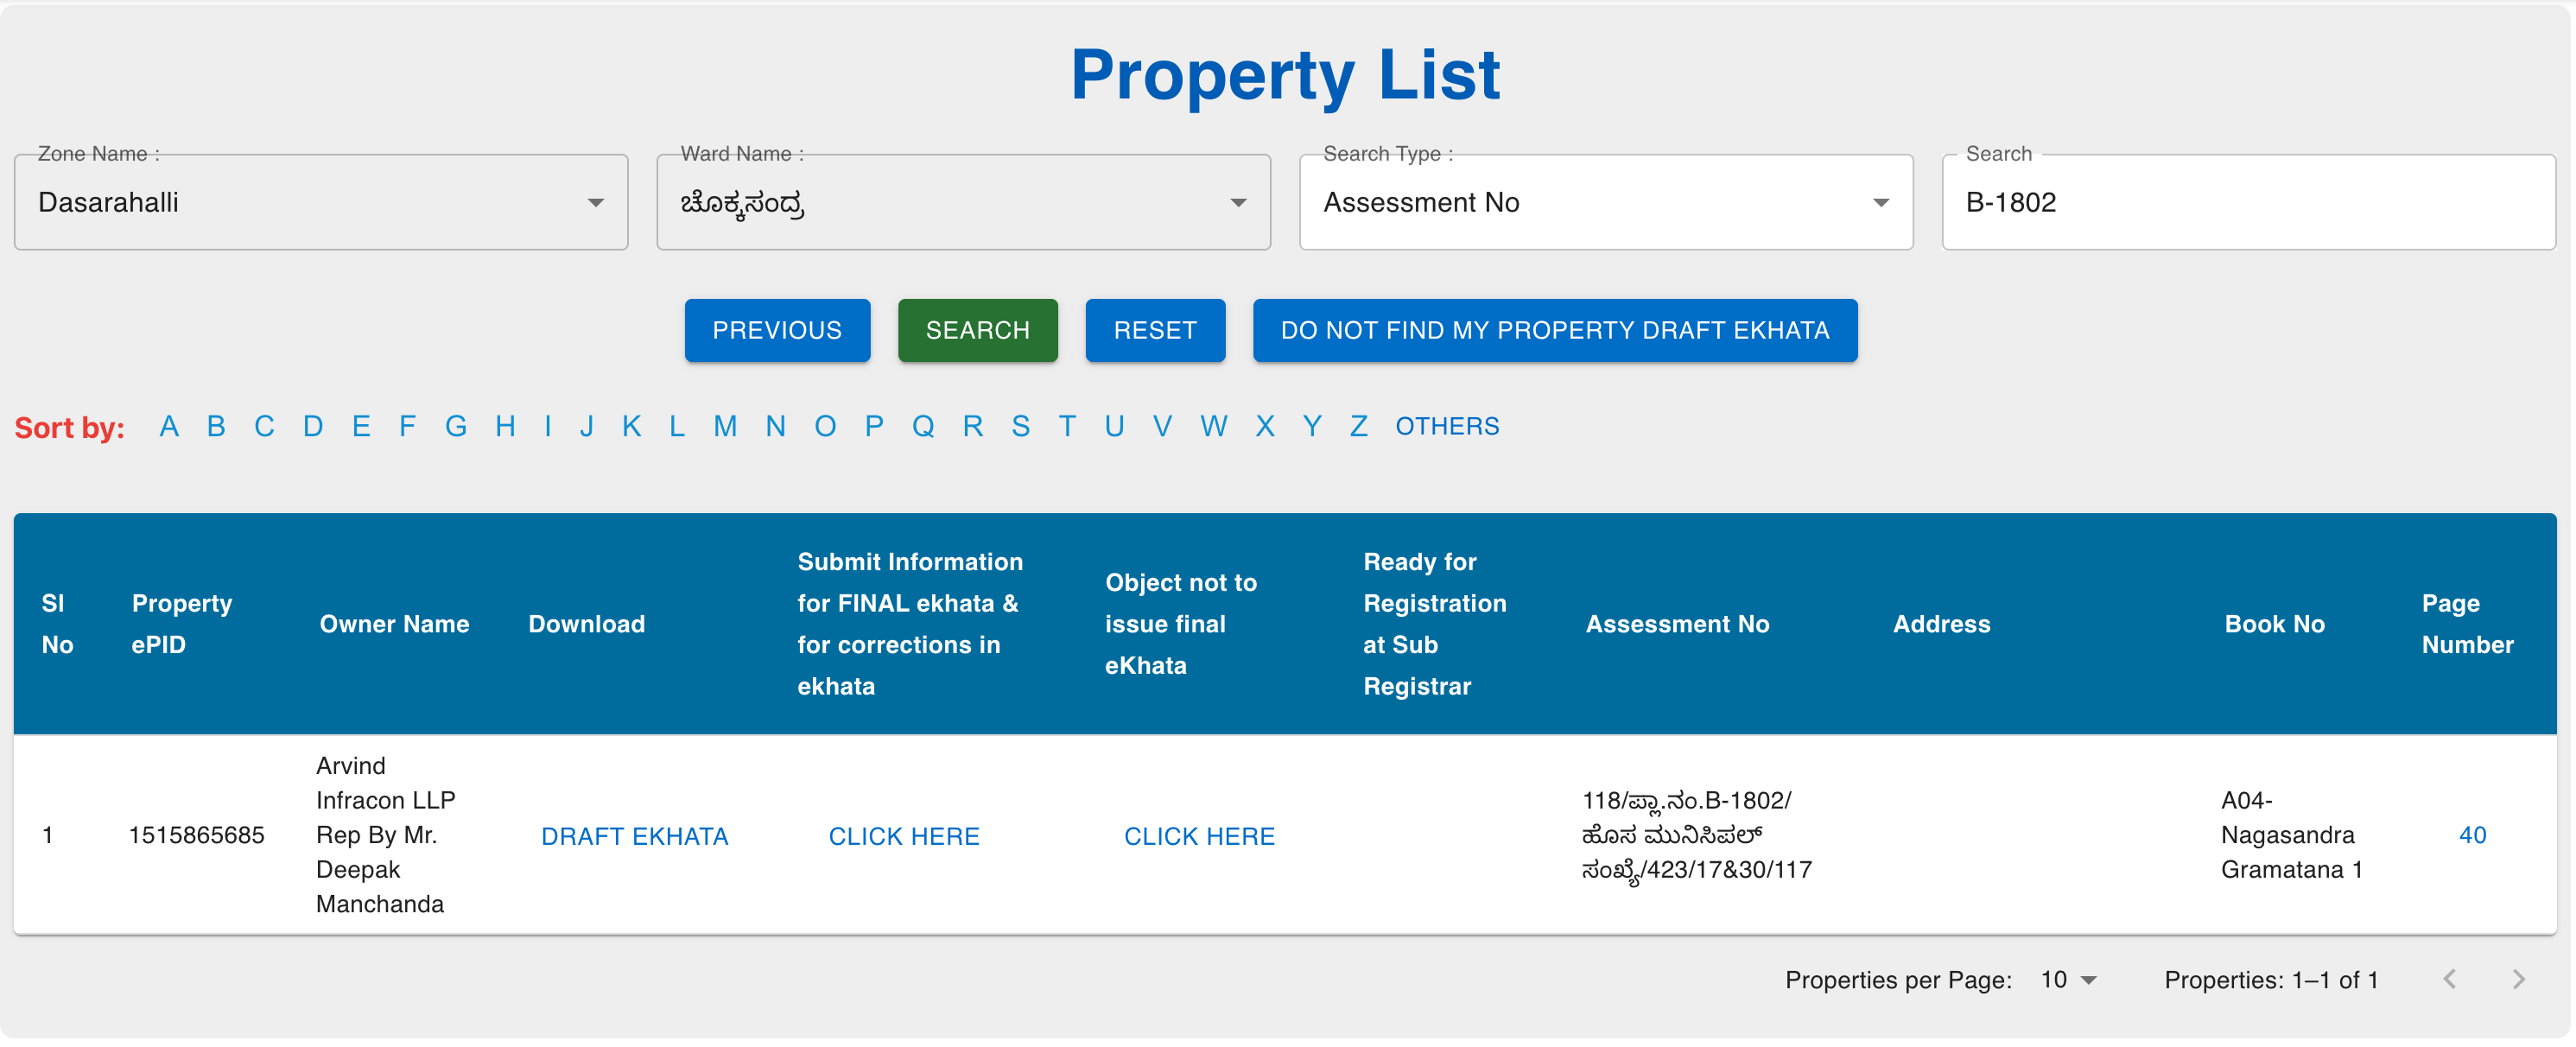Image resolution: width=2576 pixels, height=1047 pixels.
Task: Go to next page arrow in pagination
Action: [2519, 980]
